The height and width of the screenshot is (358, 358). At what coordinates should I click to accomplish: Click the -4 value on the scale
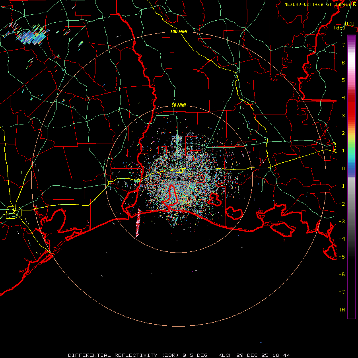click(x=342, y=239)
